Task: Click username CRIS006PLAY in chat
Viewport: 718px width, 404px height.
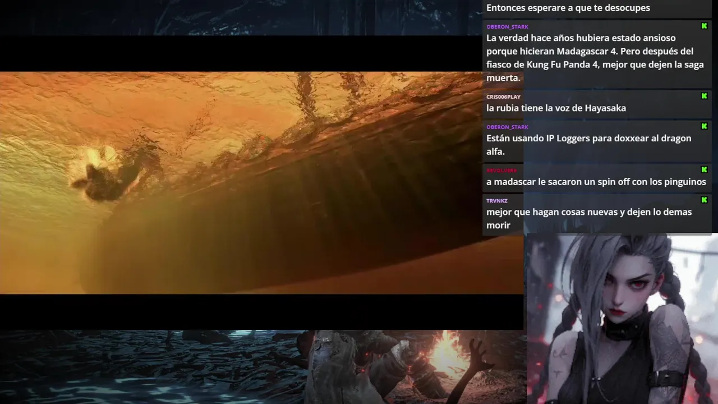Action: click(503, 97)
